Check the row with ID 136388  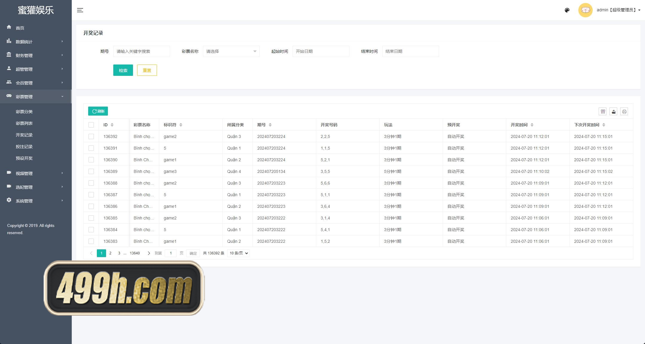91,183
